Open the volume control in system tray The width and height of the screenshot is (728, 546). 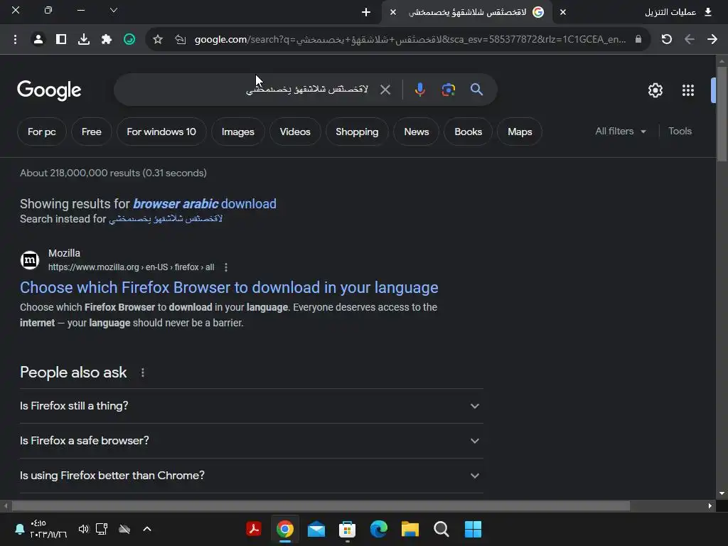84,529
